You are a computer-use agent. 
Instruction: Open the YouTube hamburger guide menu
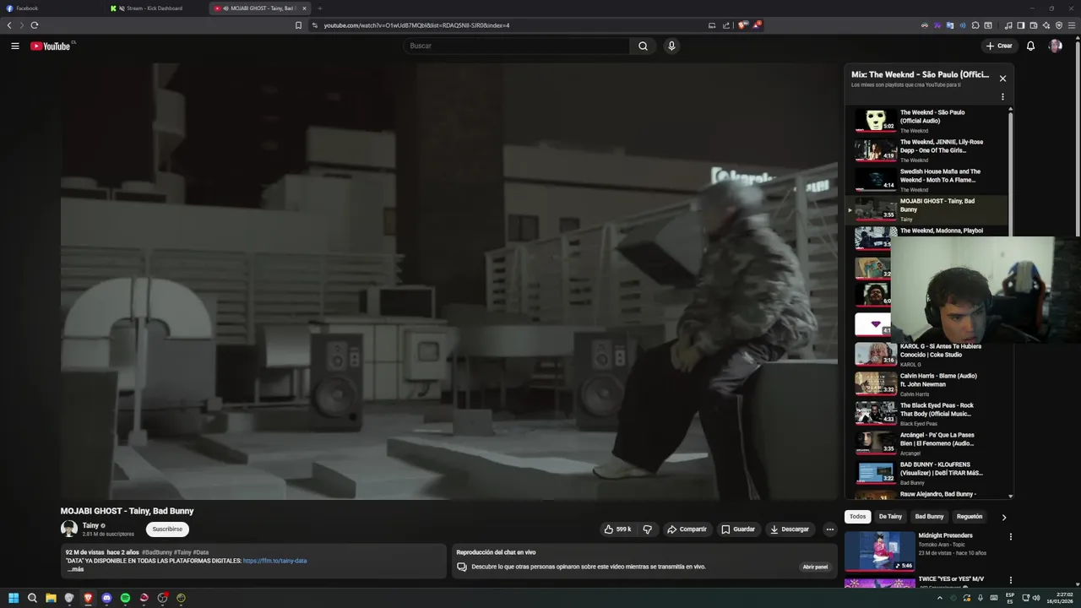point(14,46)
